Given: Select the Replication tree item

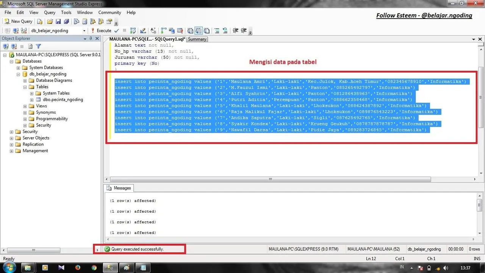Looking at the screenshot, I should [33, 144].
